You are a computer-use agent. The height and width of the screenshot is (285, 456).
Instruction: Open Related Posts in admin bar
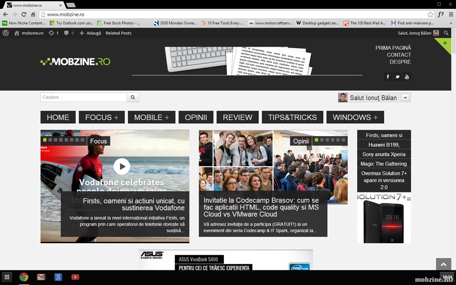[x=118, y=33]
